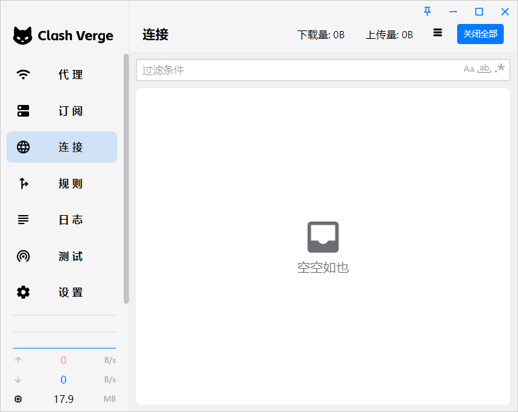Open 设置 using the gear icon
The height and width of the screenshot is (412, 518).
[x=23, y=292]
